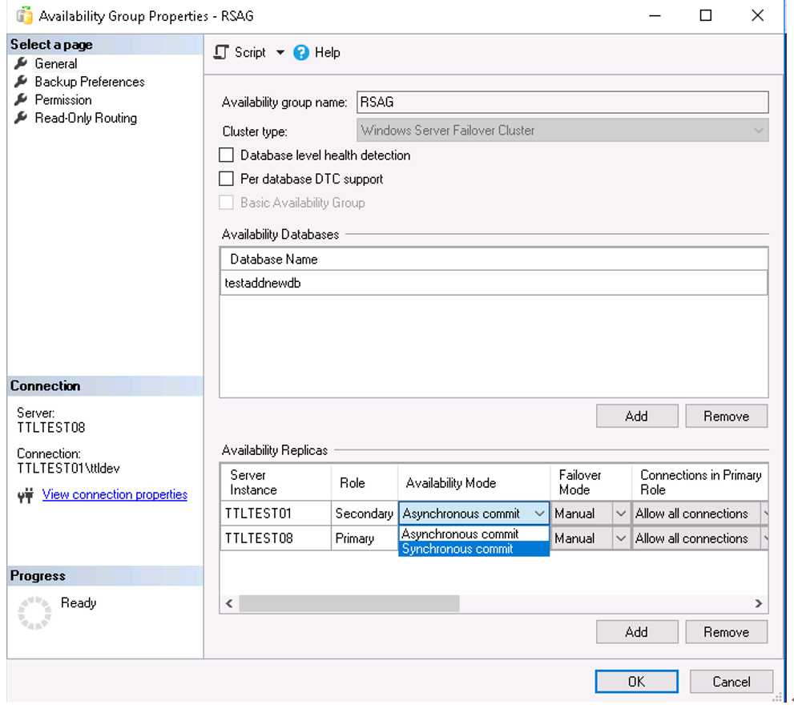The height and width of the screenshot is (709, 794).
Task: Maximize the Availability Group Properties window
Action: point(705,15)
